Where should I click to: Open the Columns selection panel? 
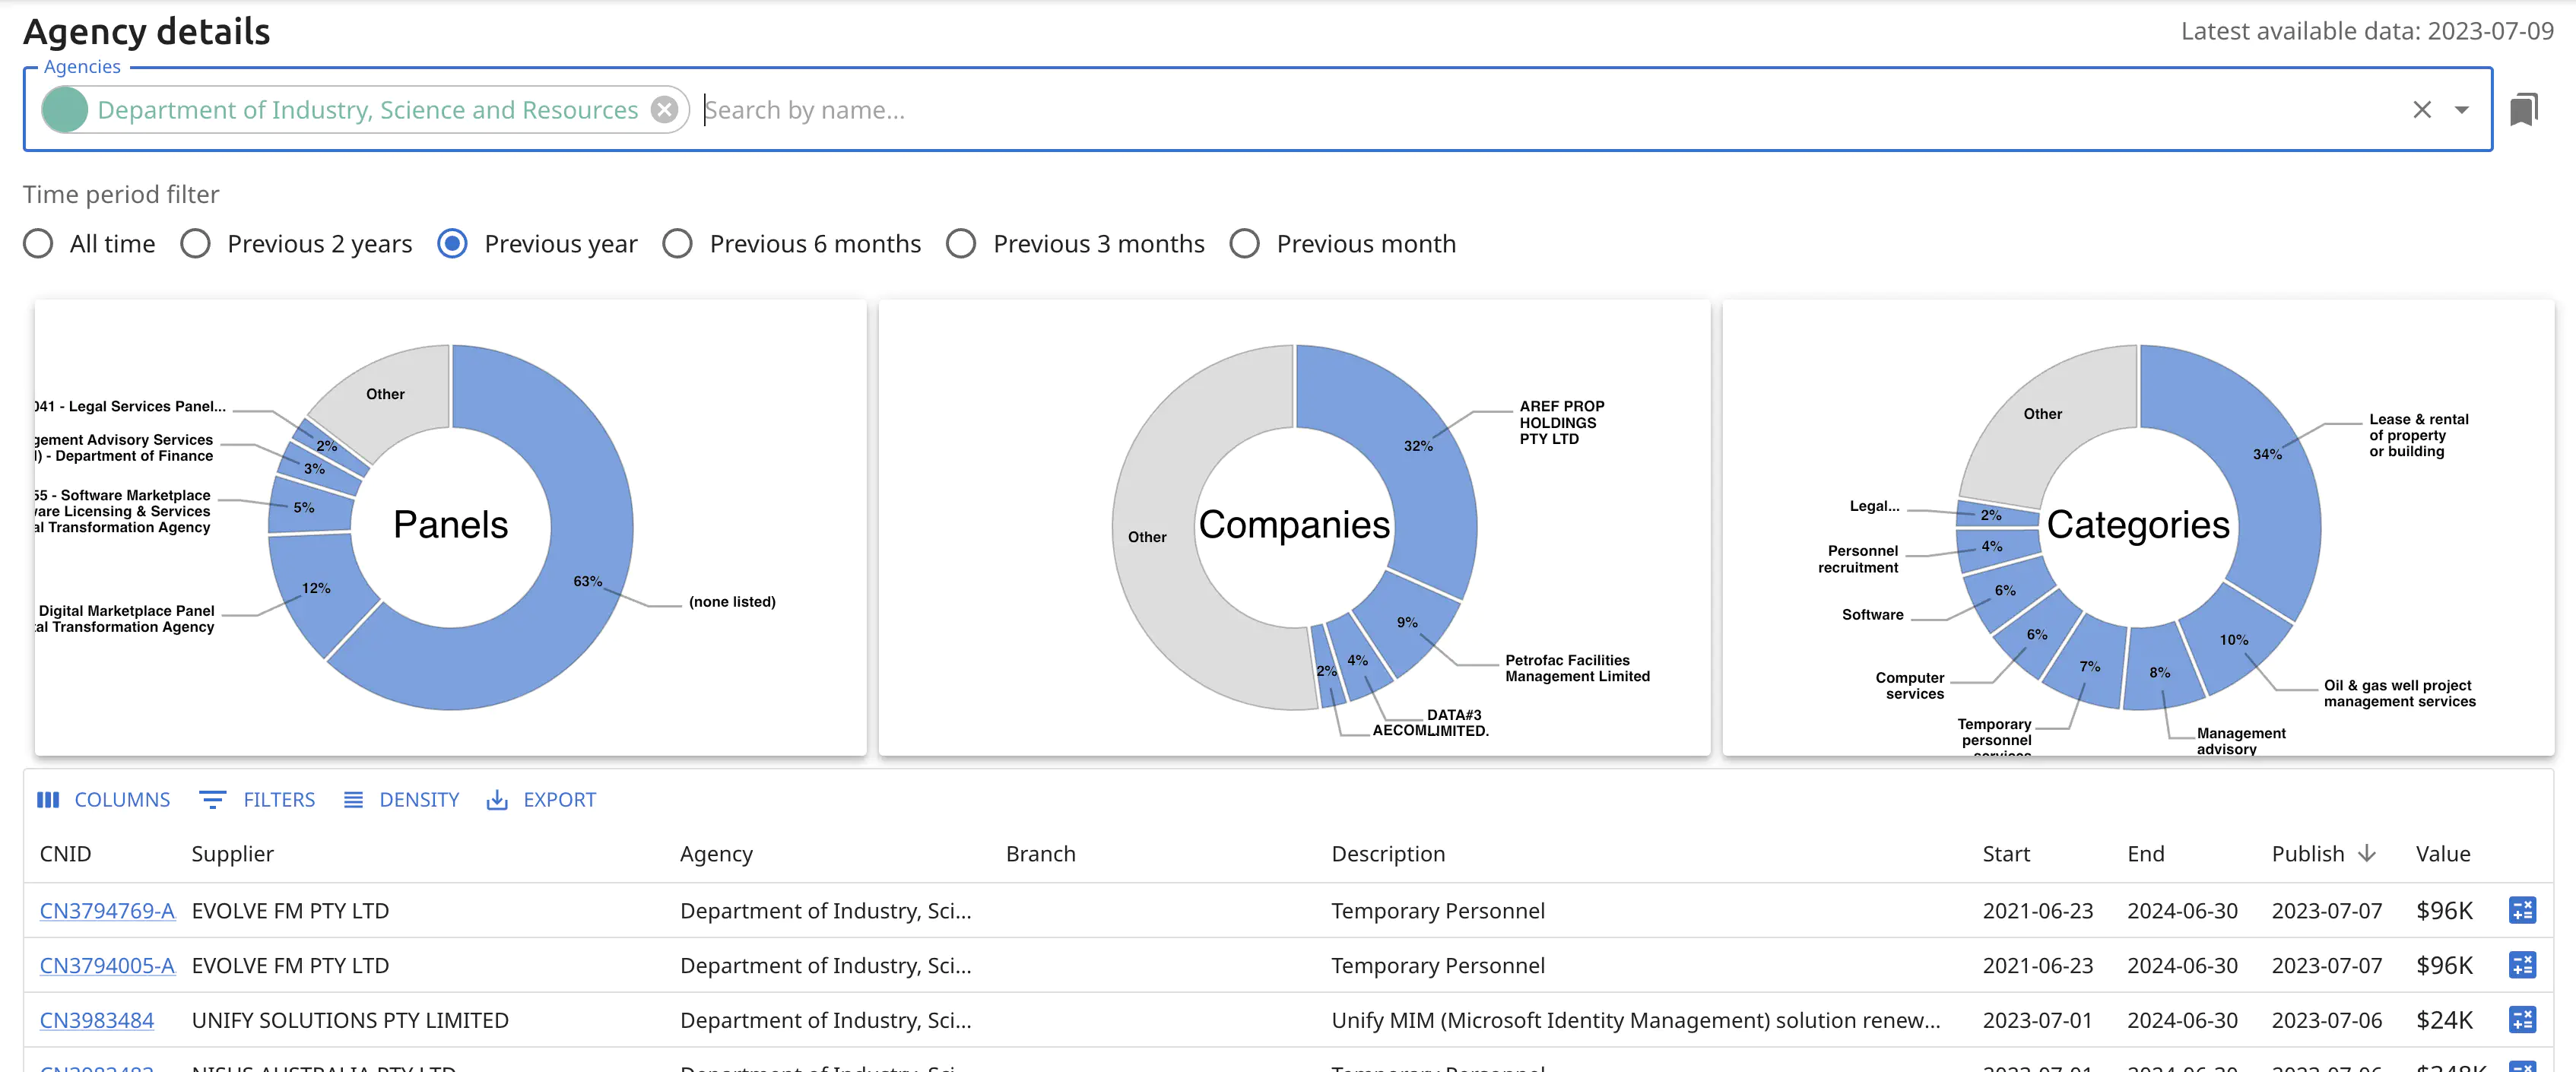[104, 799]
